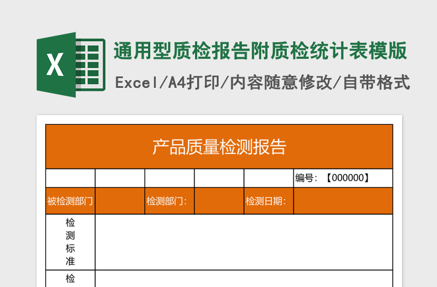Screen dimensions: 437x287
Task: Click the subtitle Excel/A4打印/内容随意修改/自带格式
Action: pyautogui.click(x=262, y=83)
